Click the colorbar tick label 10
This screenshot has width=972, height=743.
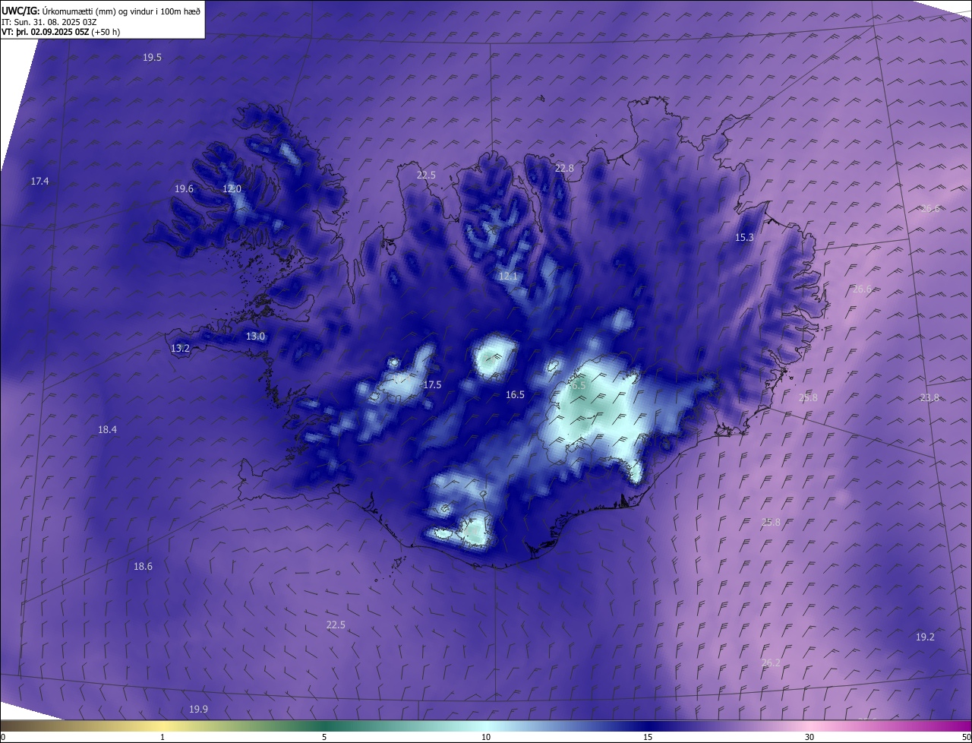click(x=486, y=737)
